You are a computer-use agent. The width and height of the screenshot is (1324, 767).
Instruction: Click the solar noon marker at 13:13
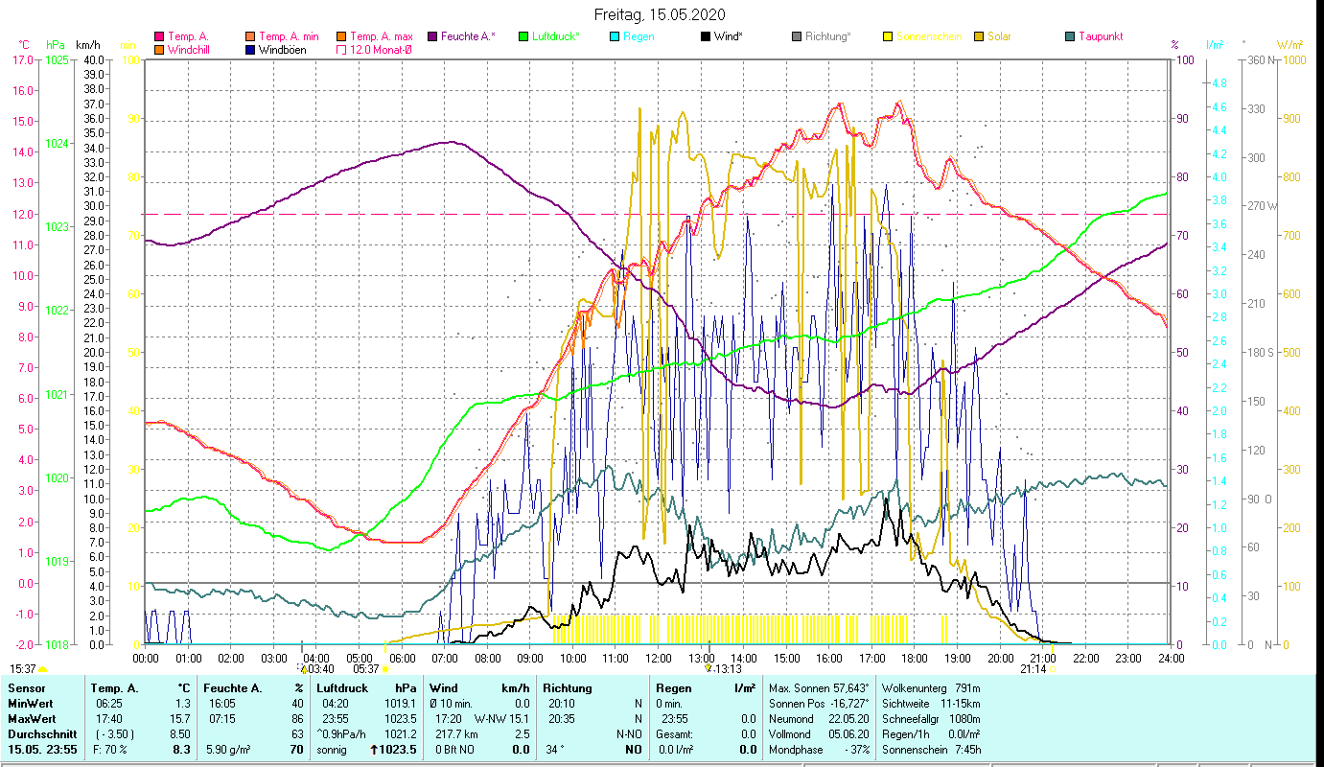[x=708, y=668]
